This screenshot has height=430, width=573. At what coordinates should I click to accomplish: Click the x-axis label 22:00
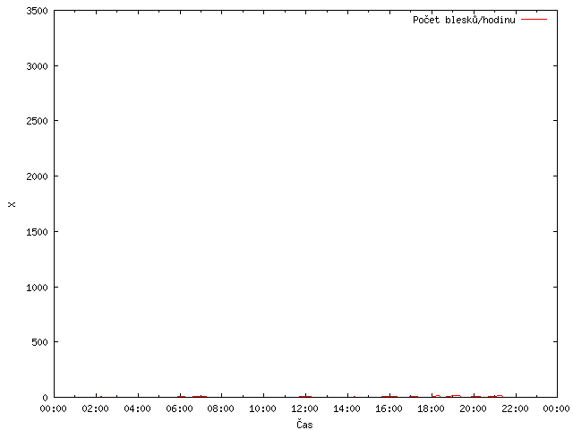coord(515,408)
